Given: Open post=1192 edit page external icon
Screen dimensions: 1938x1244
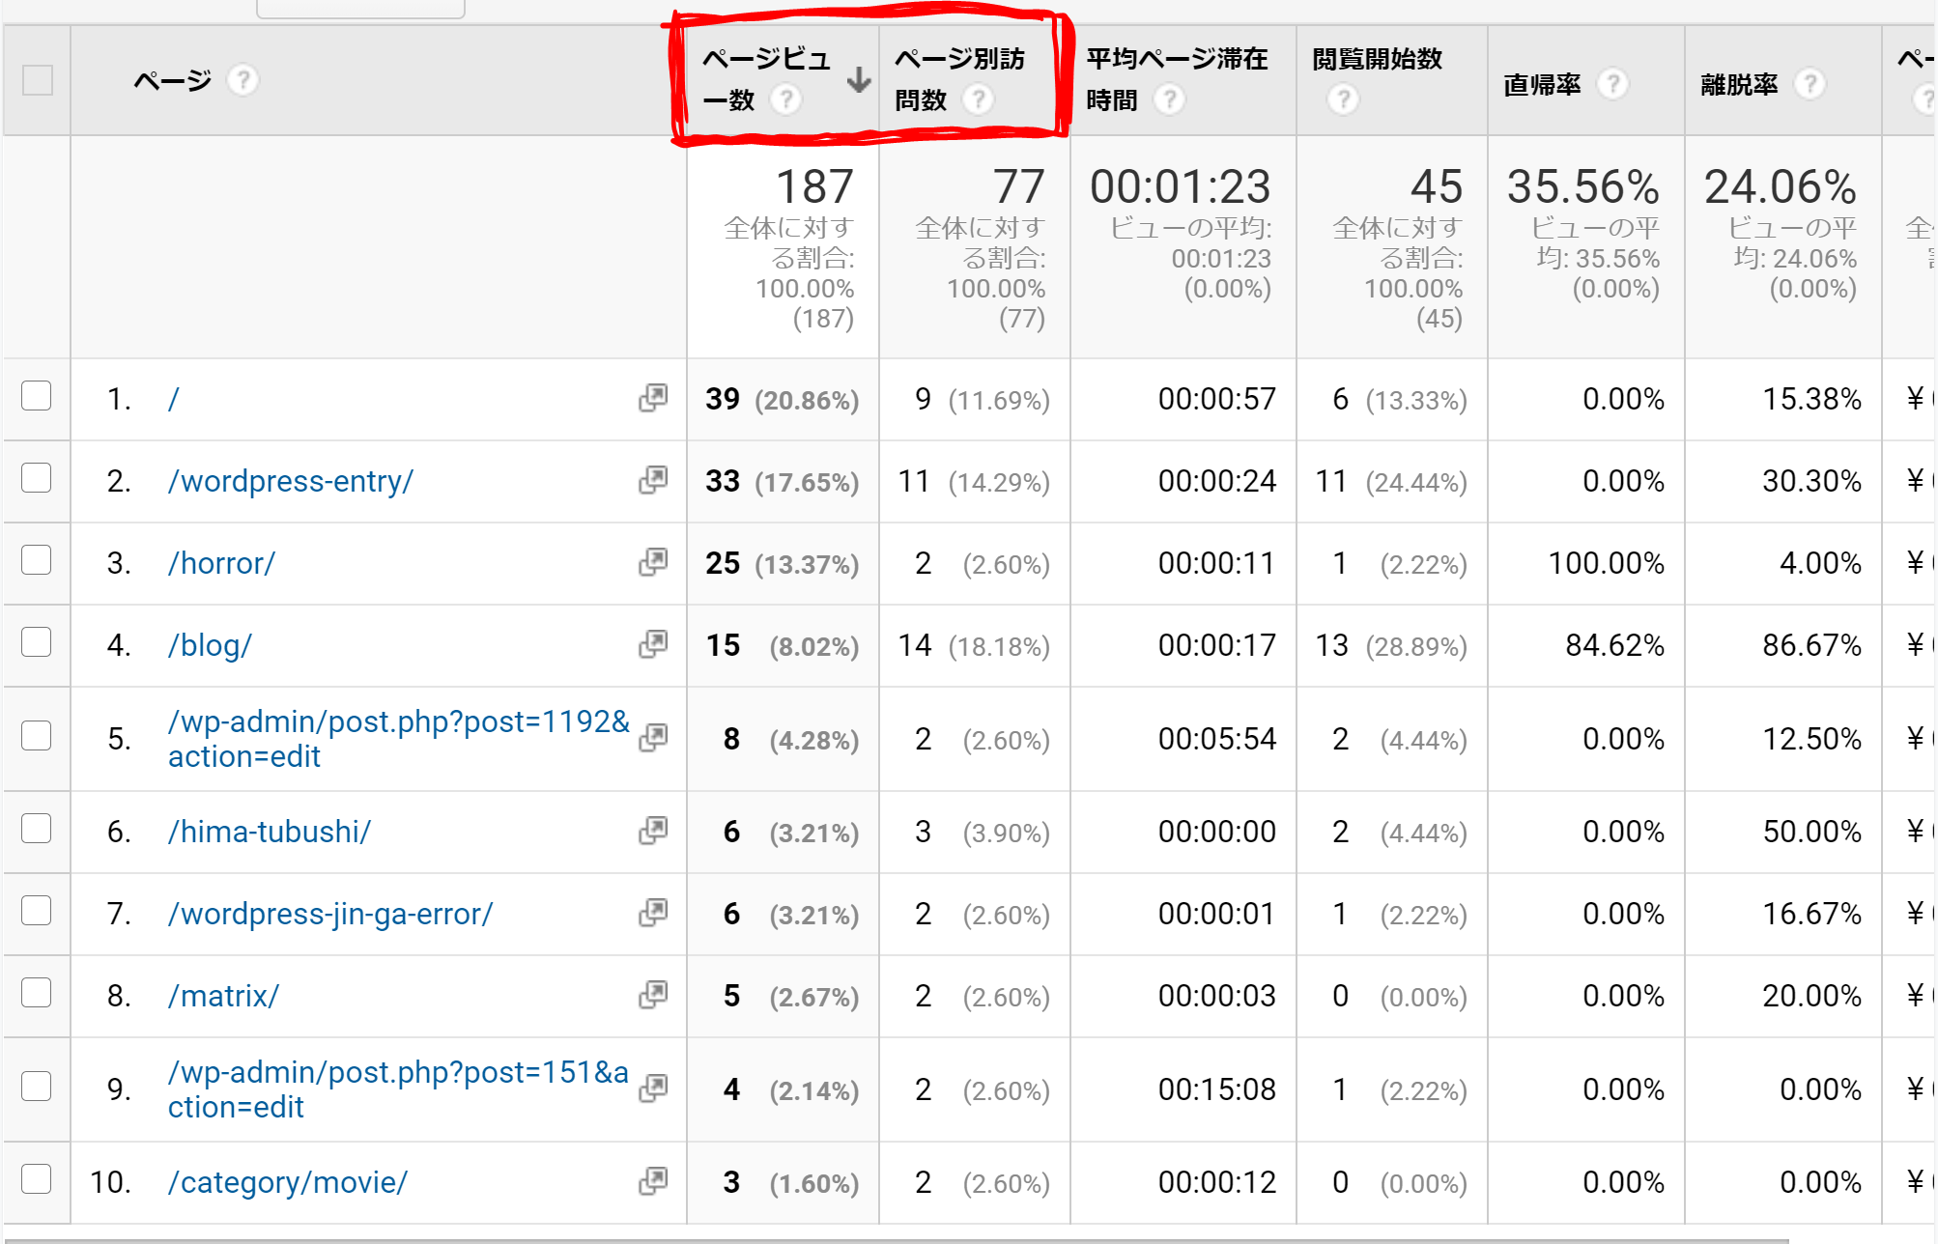Looking at the screenshot, I should click(653, 738).
